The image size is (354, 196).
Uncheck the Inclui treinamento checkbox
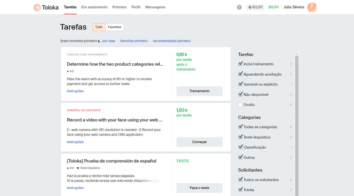(x=240, y=64)
